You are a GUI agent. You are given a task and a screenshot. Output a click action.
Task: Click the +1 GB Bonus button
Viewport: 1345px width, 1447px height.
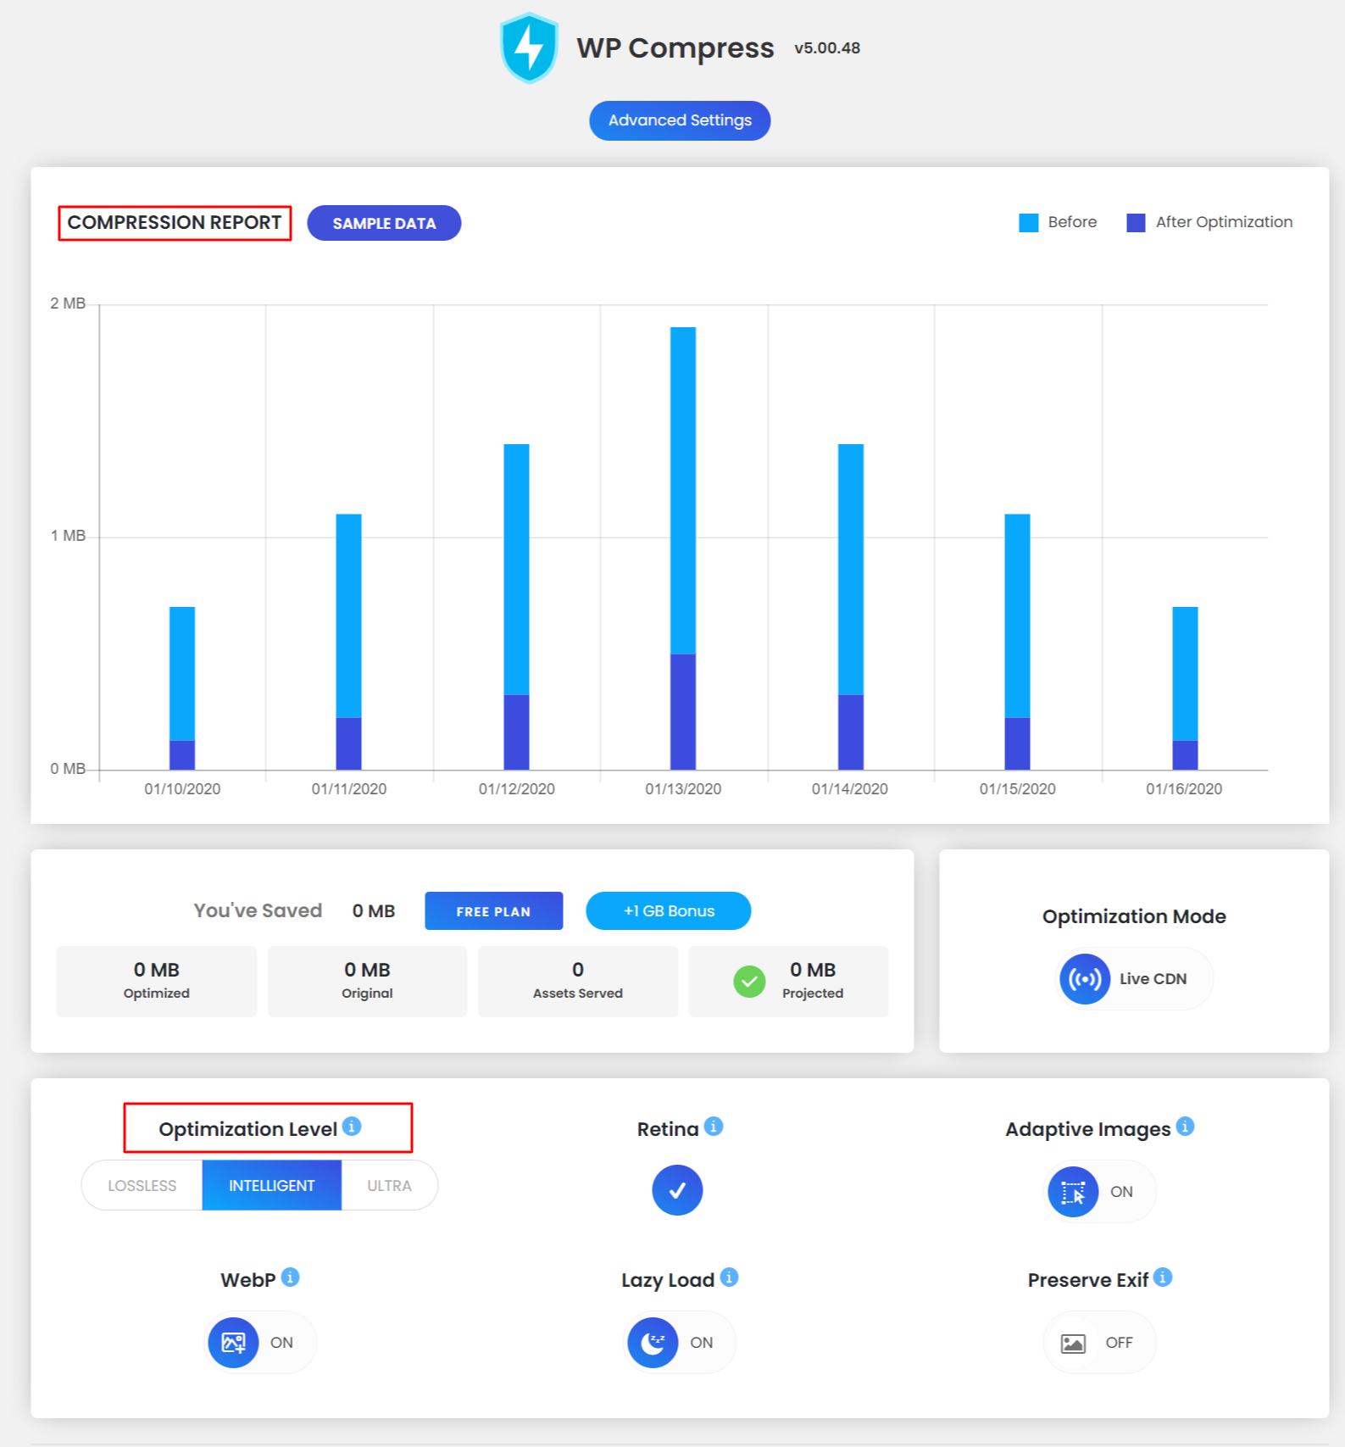668,911
